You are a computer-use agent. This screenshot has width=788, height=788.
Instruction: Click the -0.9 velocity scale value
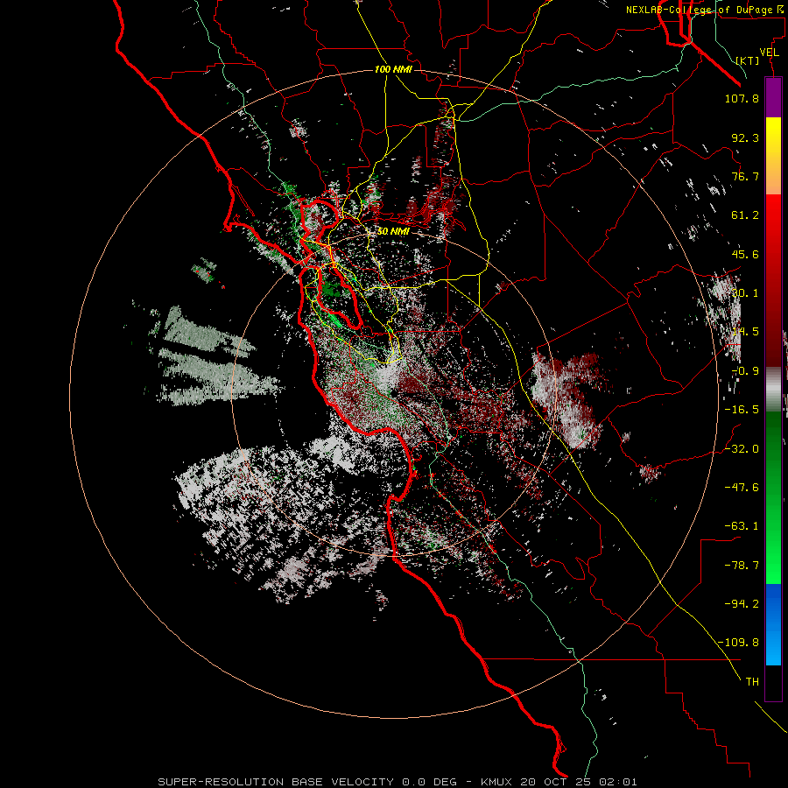[745, 371]
